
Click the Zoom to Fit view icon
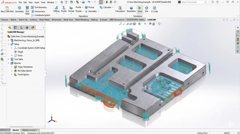click(x=121, y=24)
